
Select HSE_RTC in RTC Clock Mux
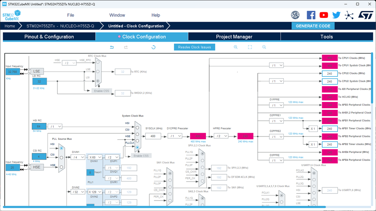tap(98, 62)
